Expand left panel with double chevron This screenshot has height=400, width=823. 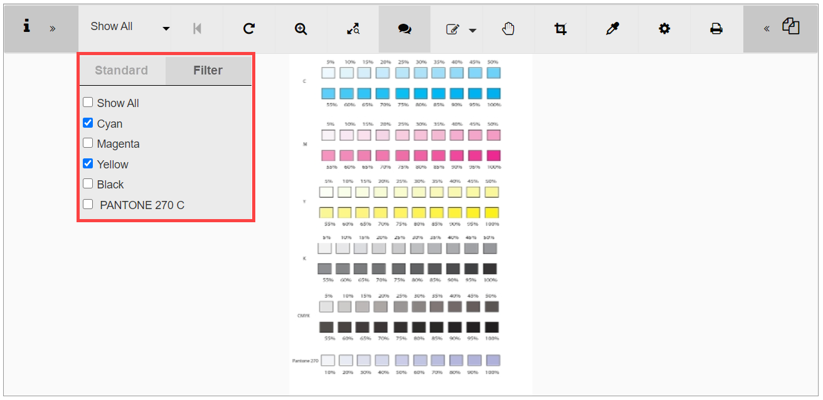point(52,29)
